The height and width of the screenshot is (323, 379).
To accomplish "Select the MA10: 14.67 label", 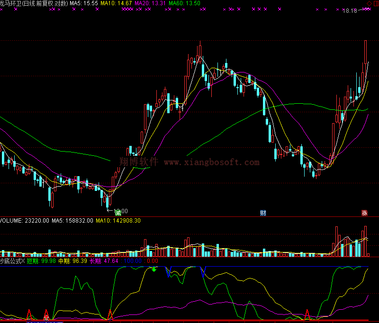I will (x=116, y=3).
